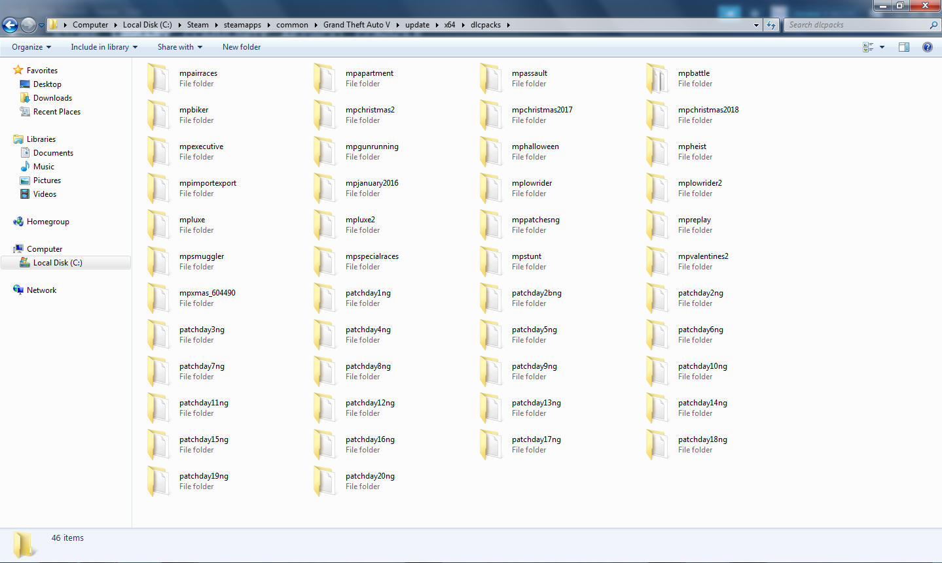Click the Search dlcpacks input field
Screen dimensions: 942x563
[x=856, y=25]
